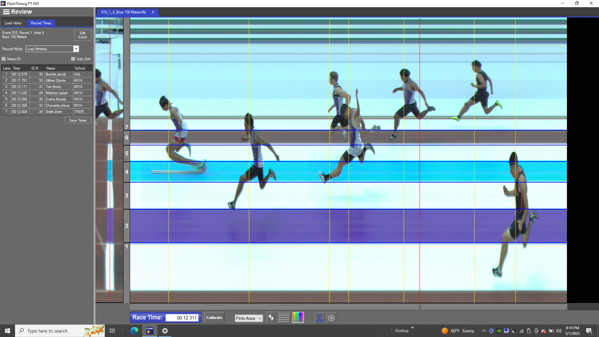Click the Windows Start button
The width and height of the screenshot is (599, 337).
[x=7, y=331]
